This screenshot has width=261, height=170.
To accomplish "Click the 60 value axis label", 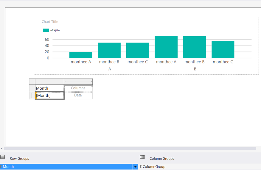I will (47, 39).
